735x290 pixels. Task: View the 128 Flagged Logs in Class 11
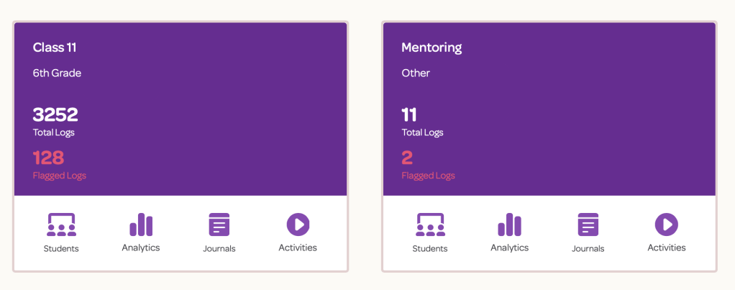pyautogui.click(x=49, y=158)
